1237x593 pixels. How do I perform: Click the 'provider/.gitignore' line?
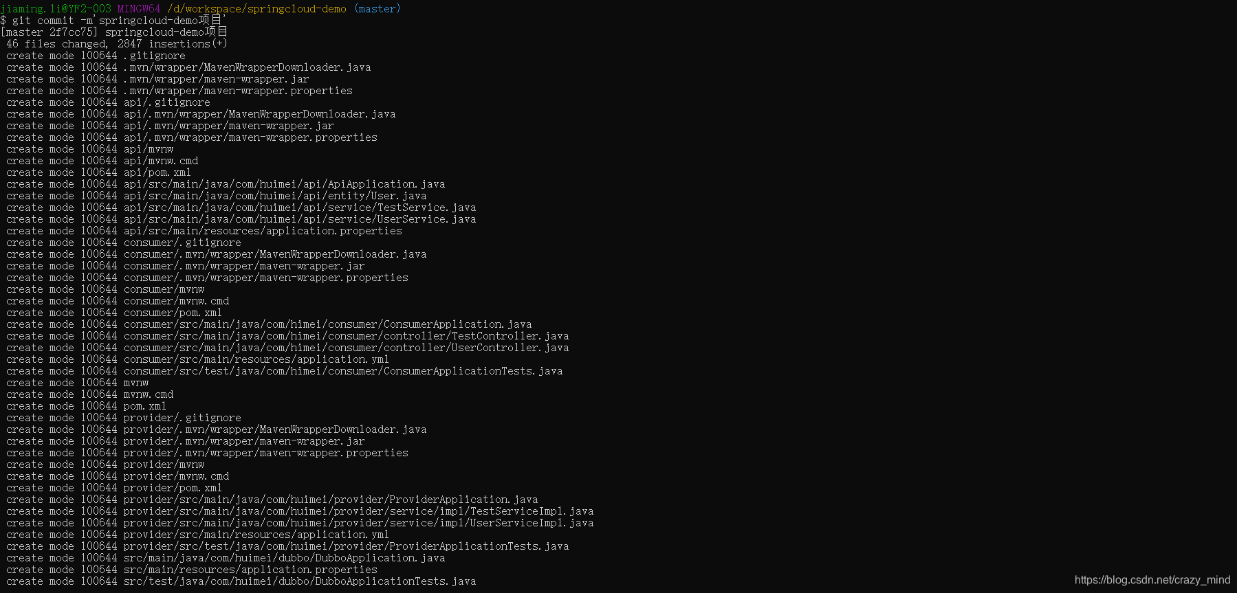[124, 418]
